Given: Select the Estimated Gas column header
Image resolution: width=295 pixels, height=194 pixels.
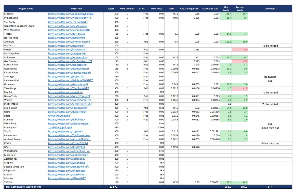Looking at the screenshot, I should click(210, 9).
